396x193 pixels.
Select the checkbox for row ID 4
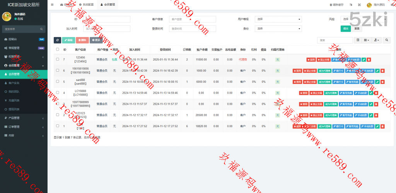(58, 93)
